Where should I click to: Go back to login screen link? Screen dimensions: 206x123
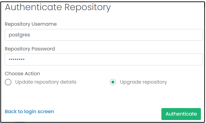click(x=29, y=112)
